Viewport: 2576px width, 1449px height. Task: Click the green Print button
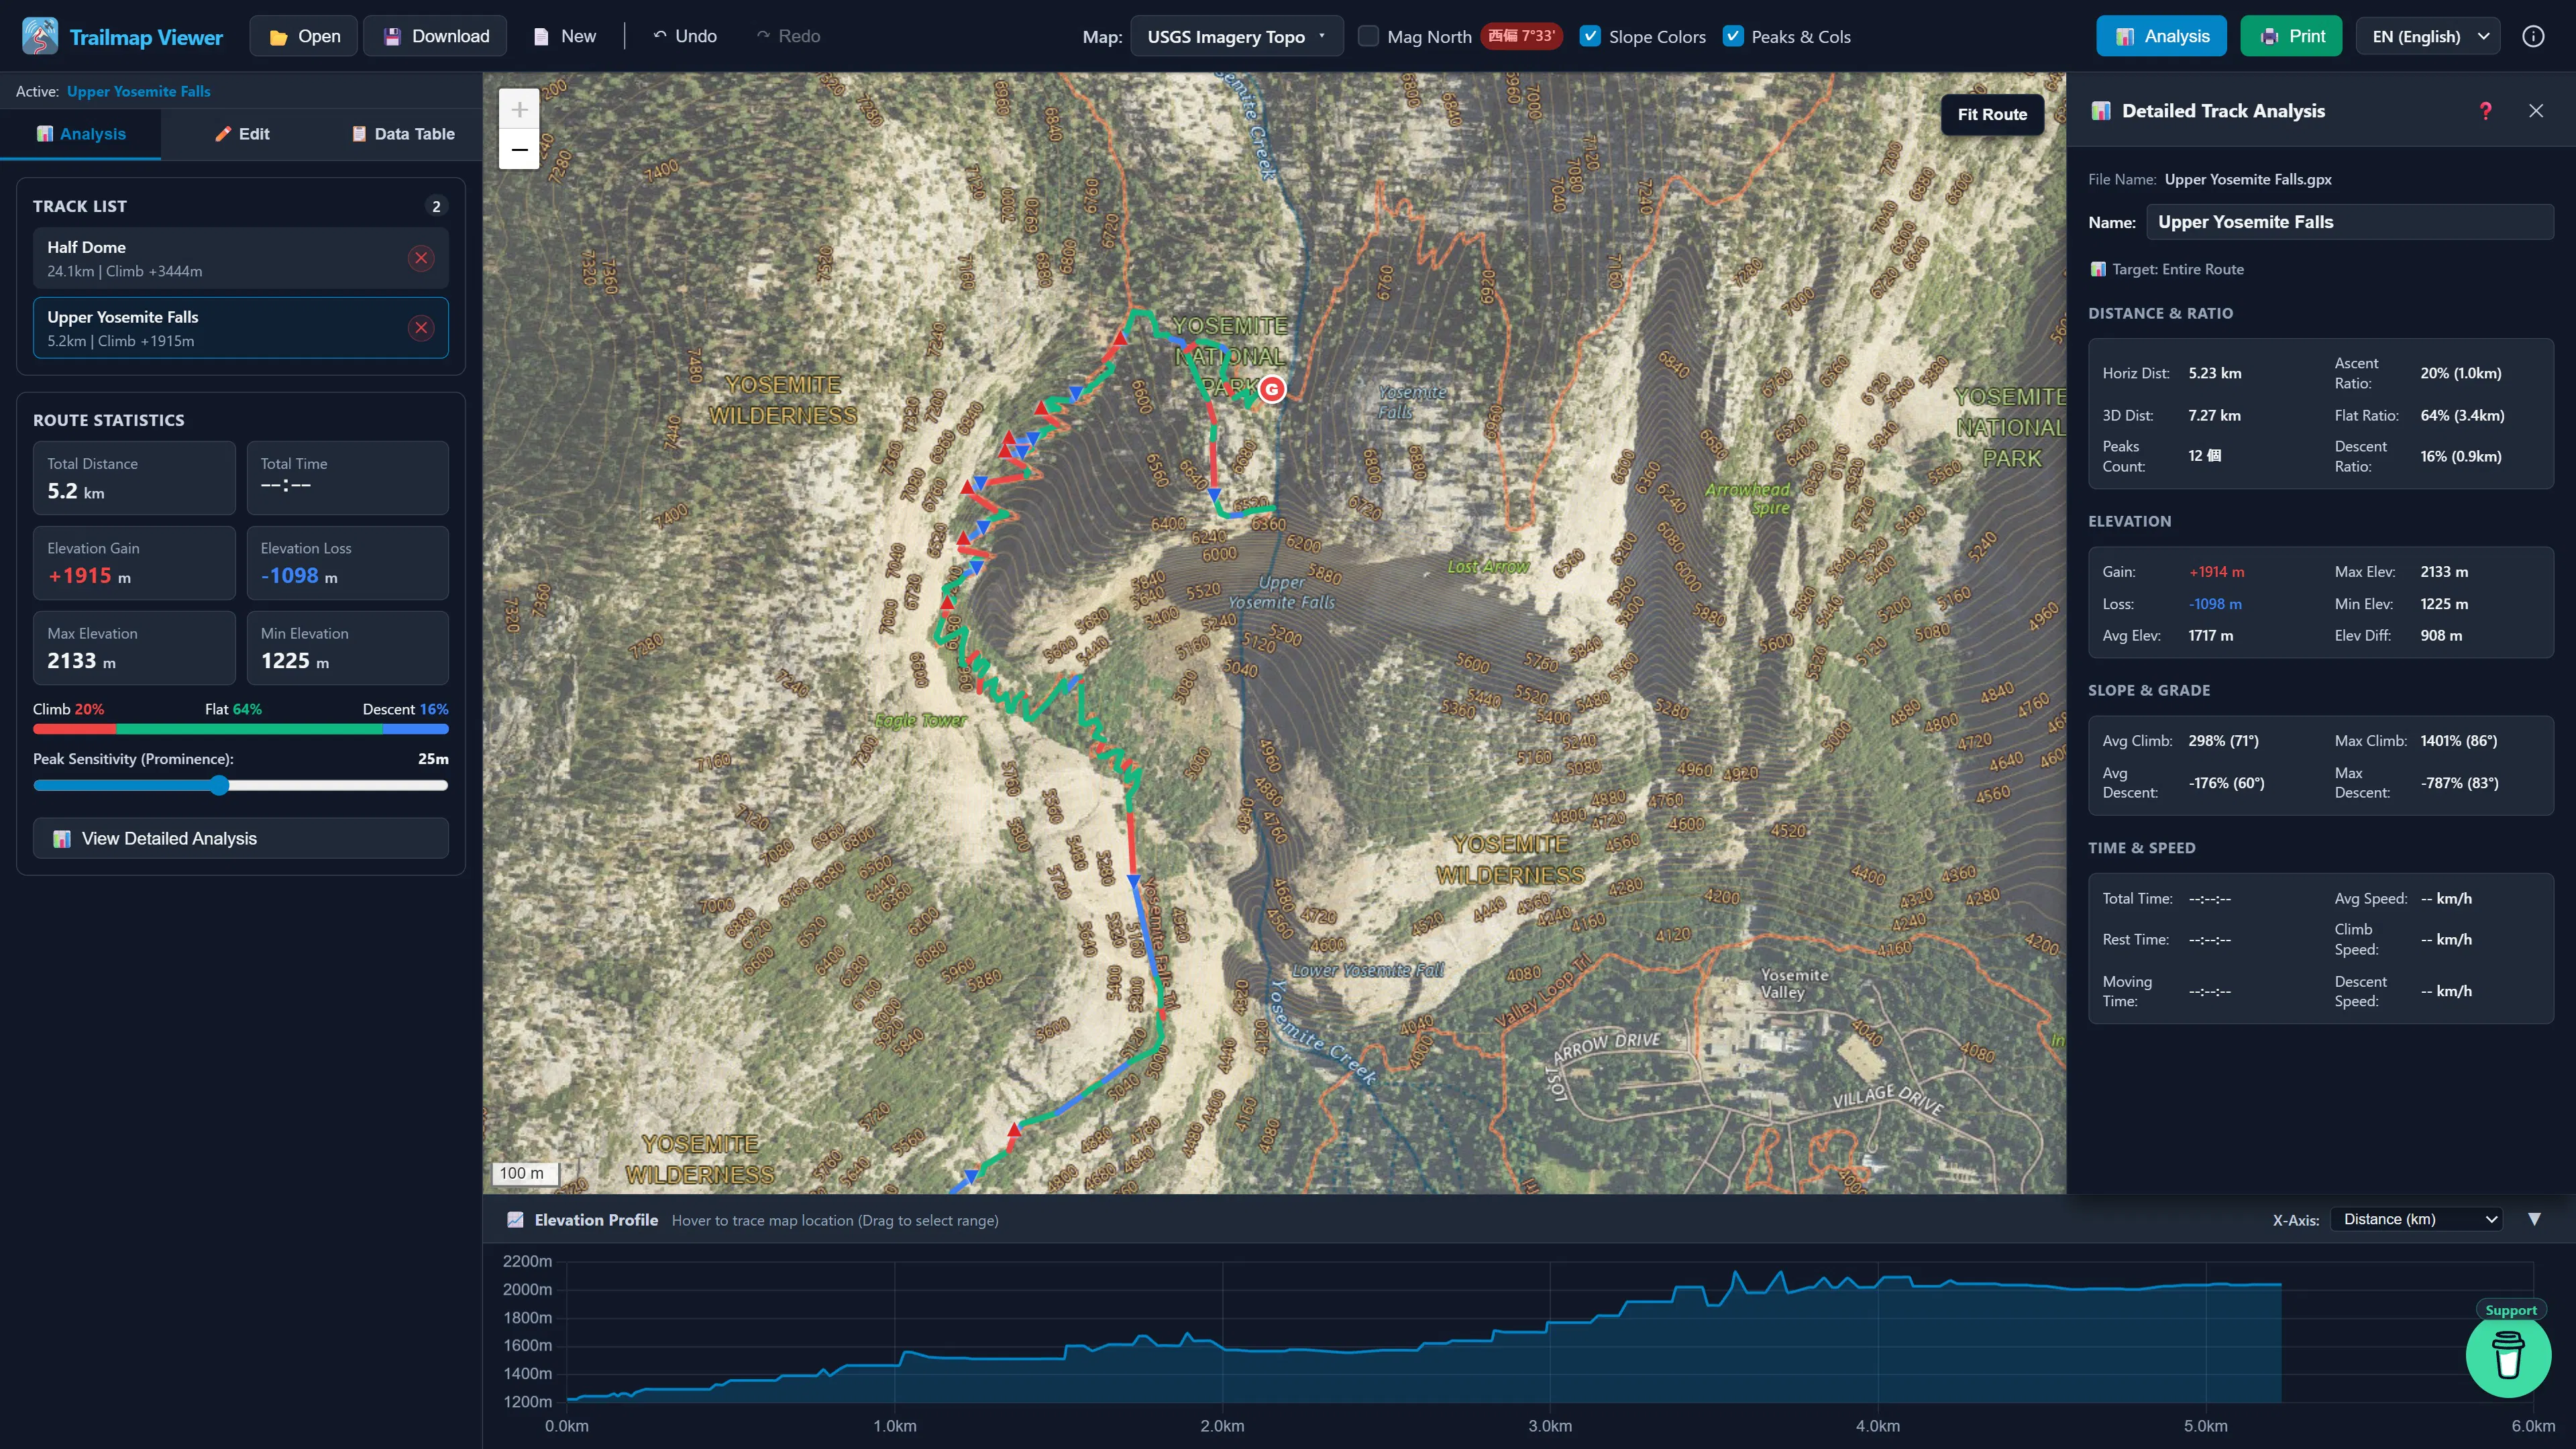(x=2291, y=36)
